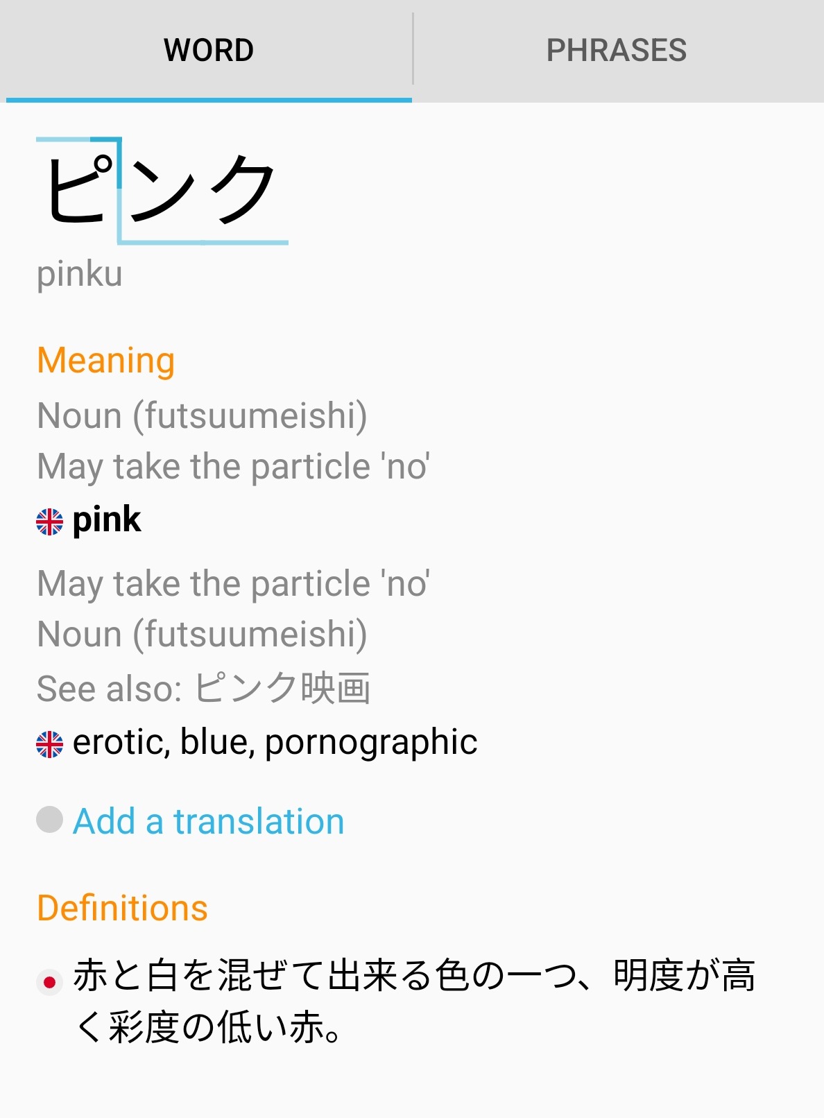Click the gray circle beside Add a translation
The width and height of the screenshot is (824, 1118).
click(49, 820)
